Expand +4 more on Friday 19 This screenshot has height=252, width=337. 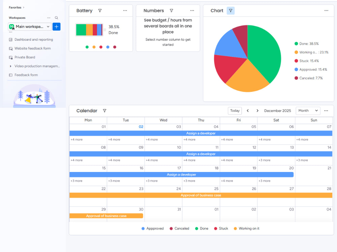[227, 181]
